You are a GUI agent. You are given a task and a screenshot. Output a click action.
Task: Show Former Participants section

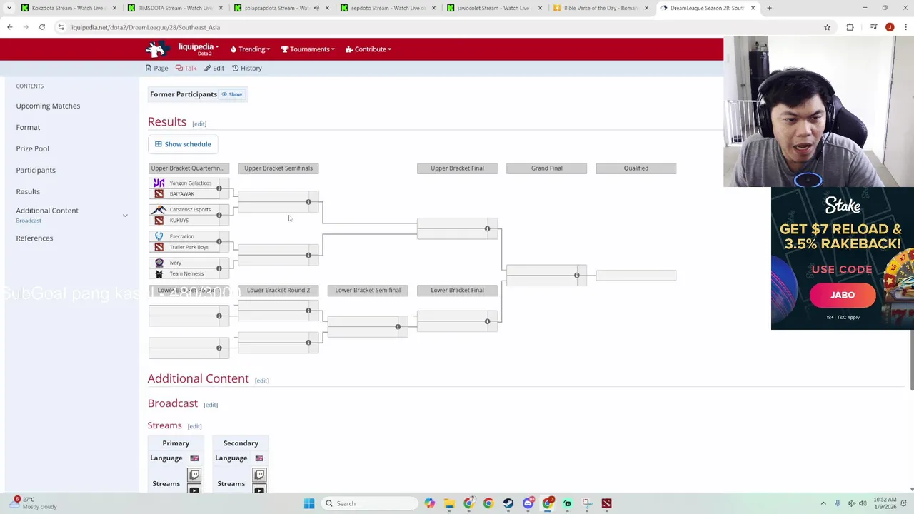231,94
